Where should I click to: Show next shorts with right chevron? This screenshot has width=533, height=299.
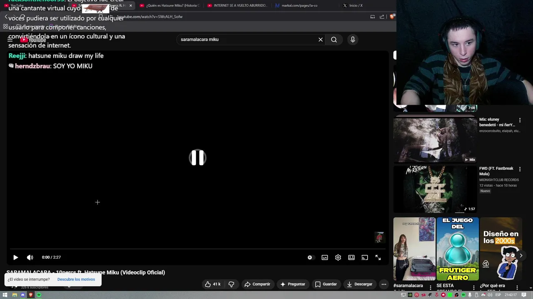(521, 255)
